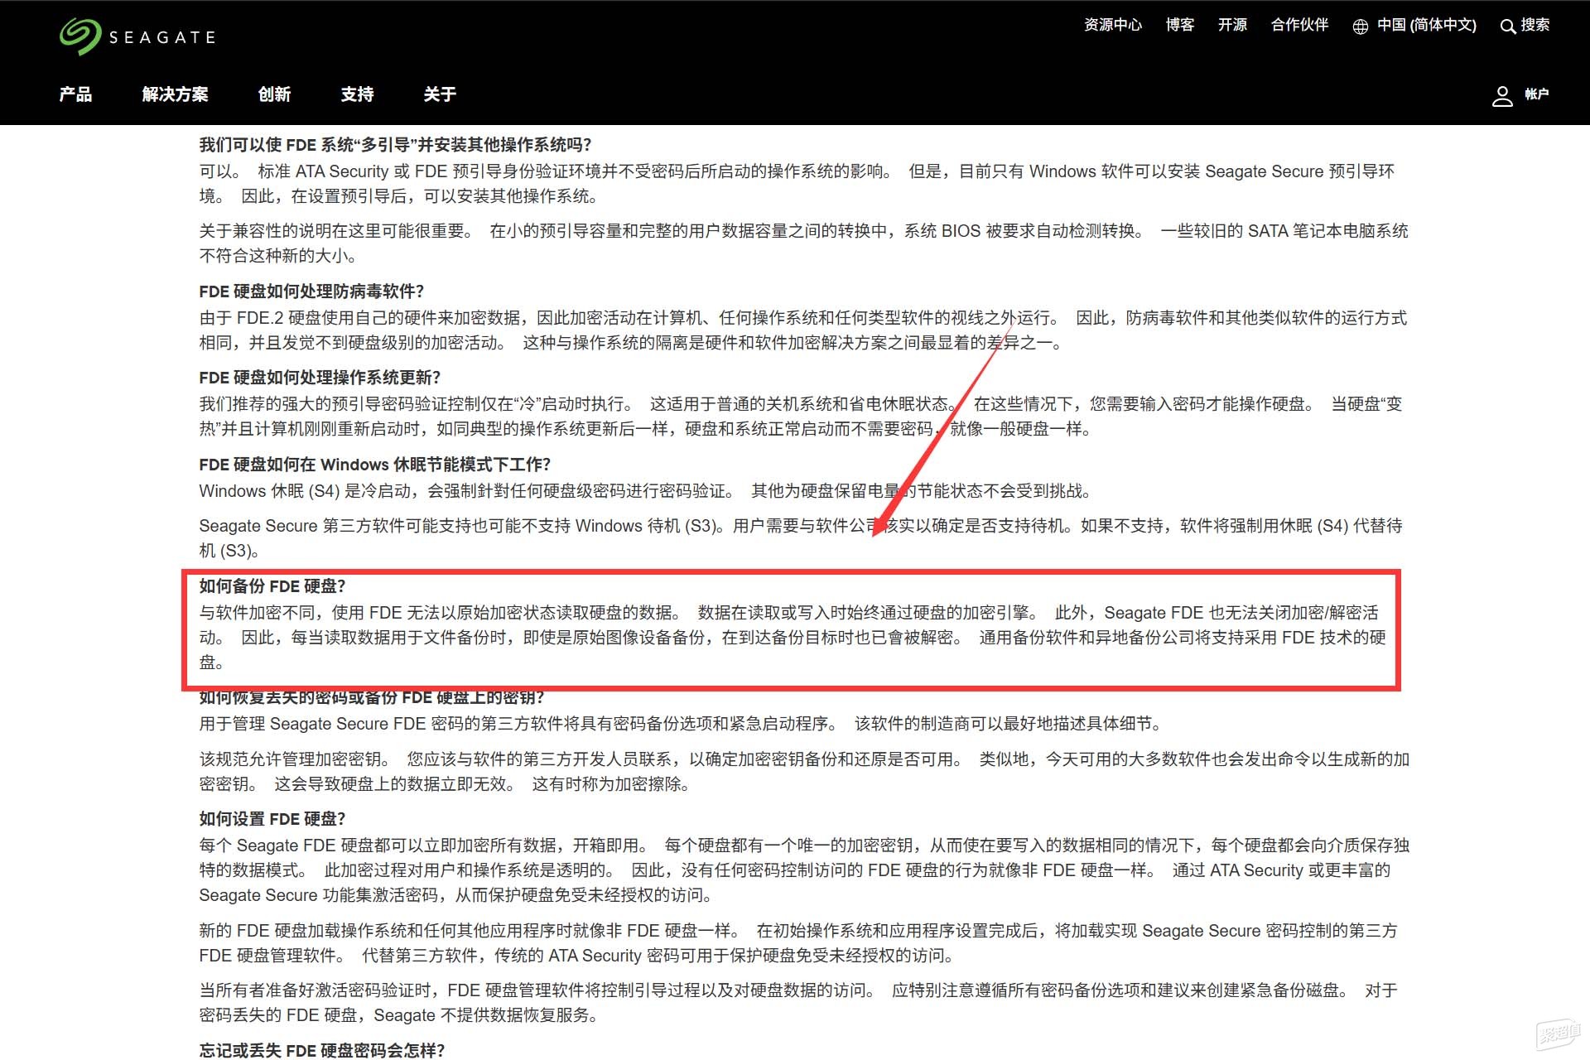
Task: Open the 开源 link
Action: (x=1232, y=25)
